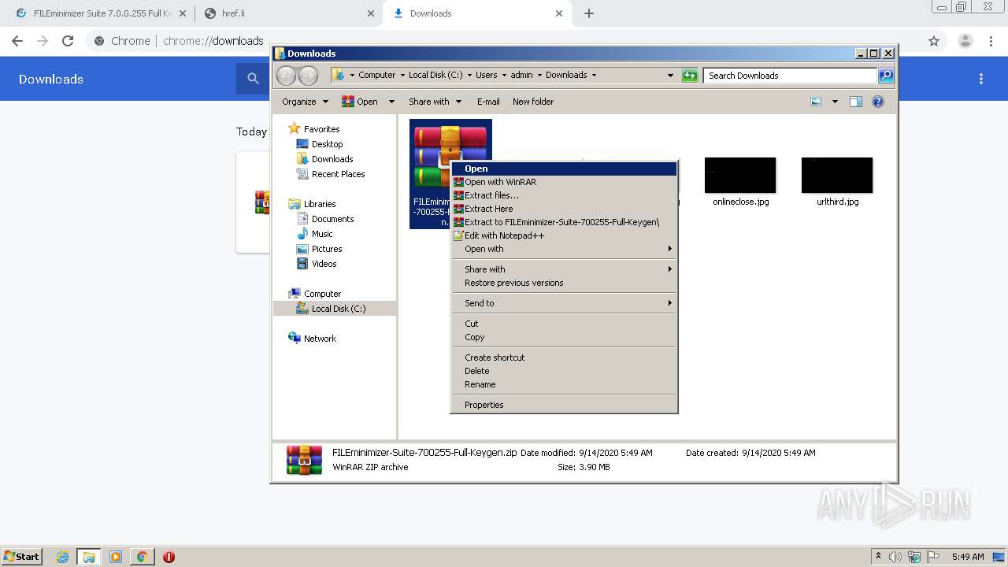The width and height of the screenshot is (1008, 567).
Task: Expand Share with submenu in context menu
Action: tap(564, 269)
